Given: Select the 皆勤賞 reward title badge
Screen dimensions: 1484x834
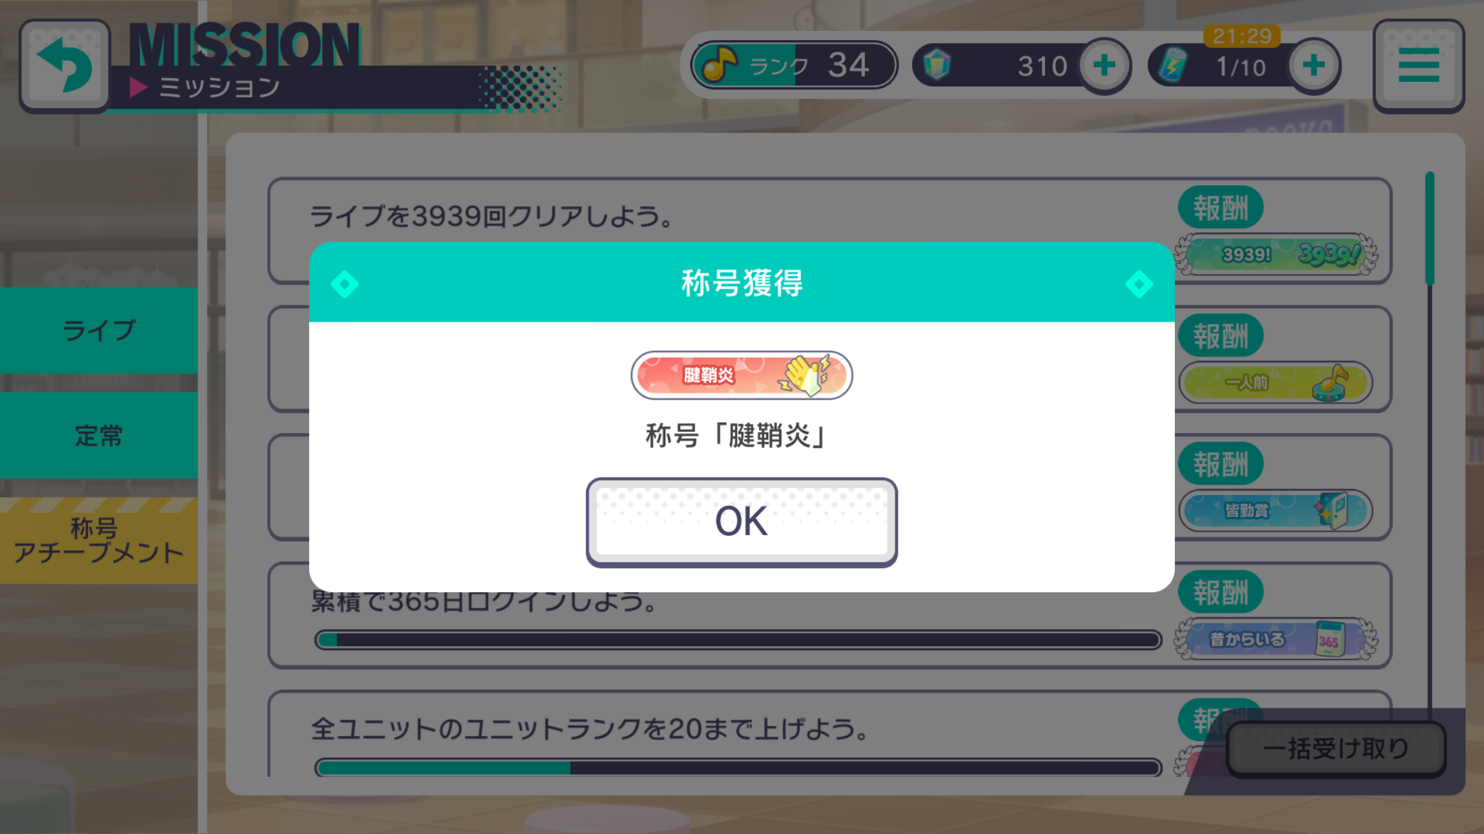Looking at the screenshot, I should [x=1275, y=510].
